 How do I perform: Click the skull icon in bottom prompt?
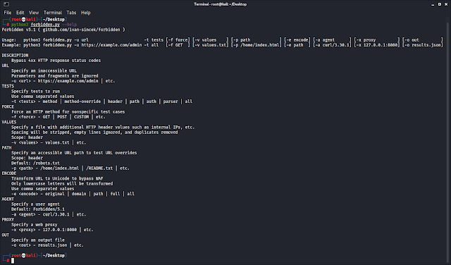[23, 256]
